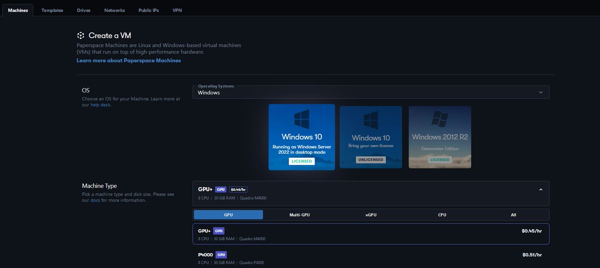Click LICENSED badge on Windows 2012 R2
Screen dimensions: 600x268
click(x=440, y=160)
